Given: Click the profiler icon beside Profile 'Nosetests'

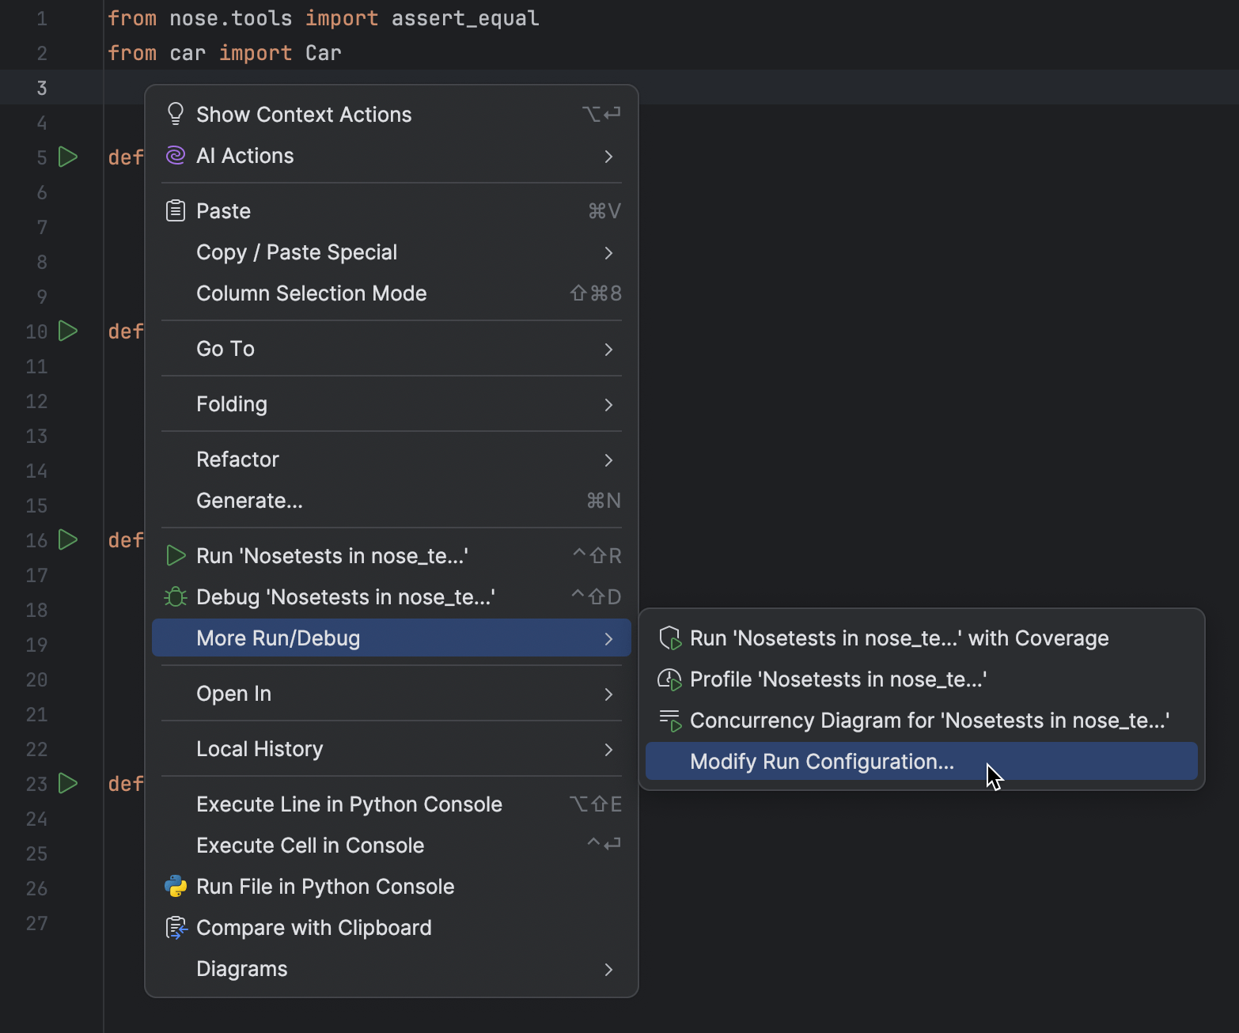Looking at the screenshot, I should pos(669,679).
